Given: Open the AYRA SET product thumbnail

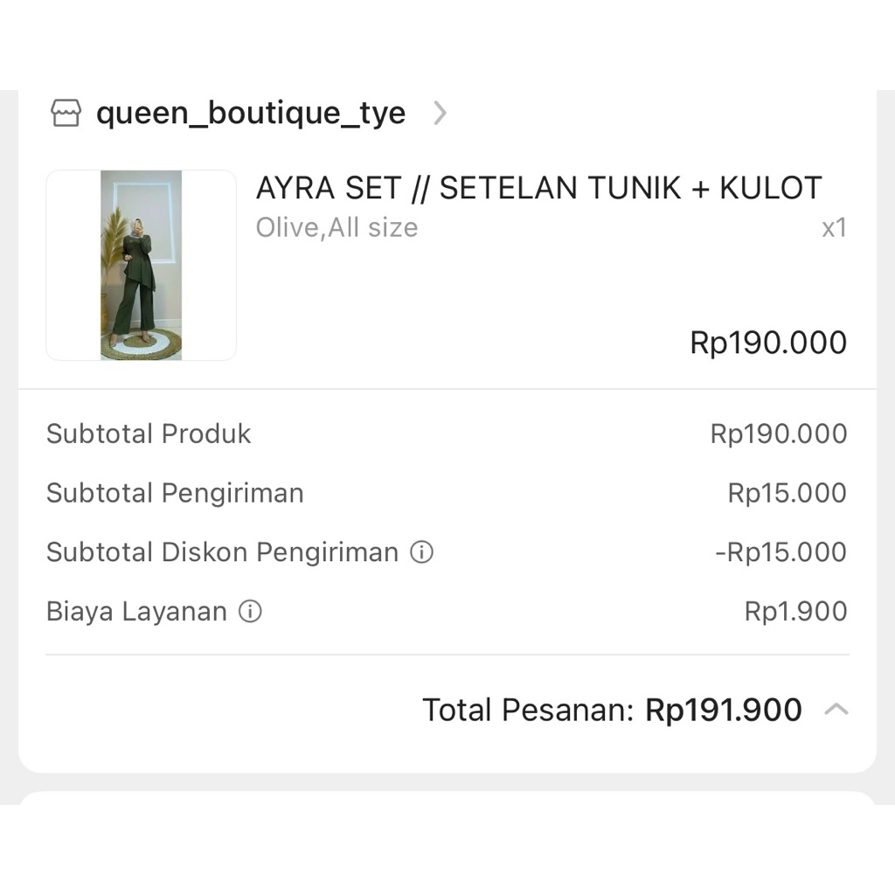Looking at the screenshot, I should coord(141,265).
